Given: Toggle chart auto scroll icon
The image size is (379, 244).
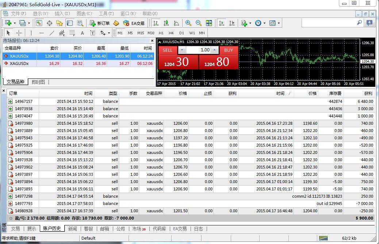Looking at the screenshot, I should click(221, 23).
